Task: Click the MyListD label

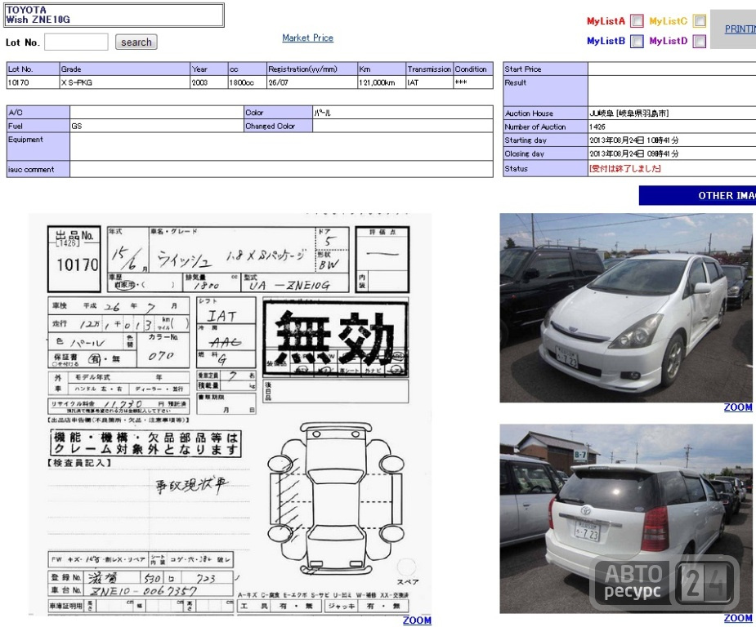Action: [669, 41]
